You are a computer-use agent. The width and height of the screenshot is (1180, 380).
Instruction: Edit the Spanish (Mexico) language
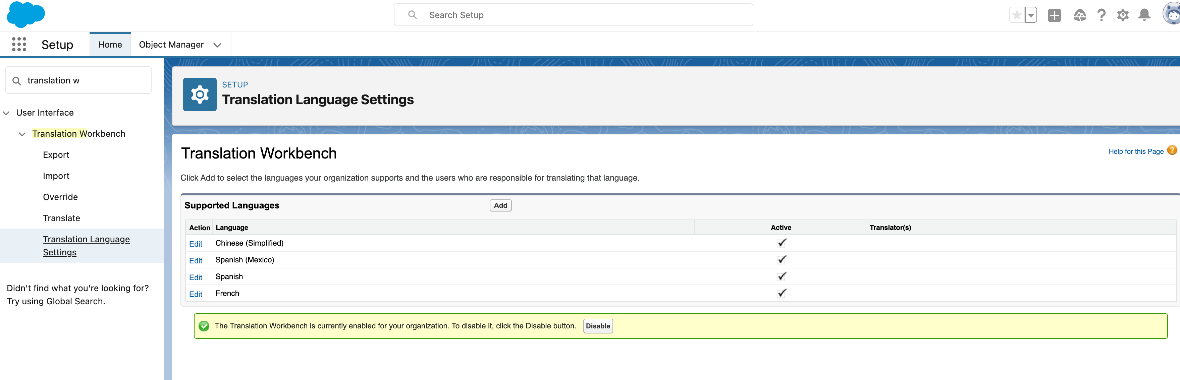click(x=196, y=260)
